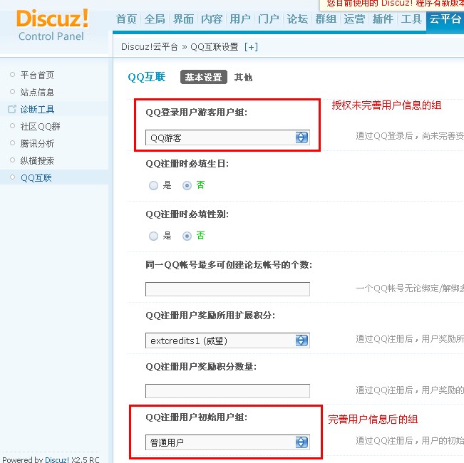
Task: Open 腾讯分析 in the sidebar
Action: pyautogui.click(x=37, y=144)
